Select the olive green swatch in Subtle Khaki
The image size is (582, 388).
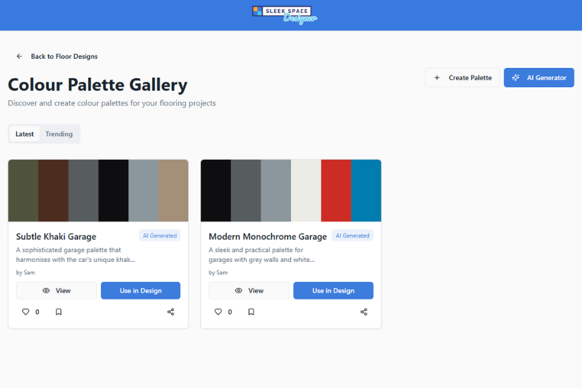point(23,191)
